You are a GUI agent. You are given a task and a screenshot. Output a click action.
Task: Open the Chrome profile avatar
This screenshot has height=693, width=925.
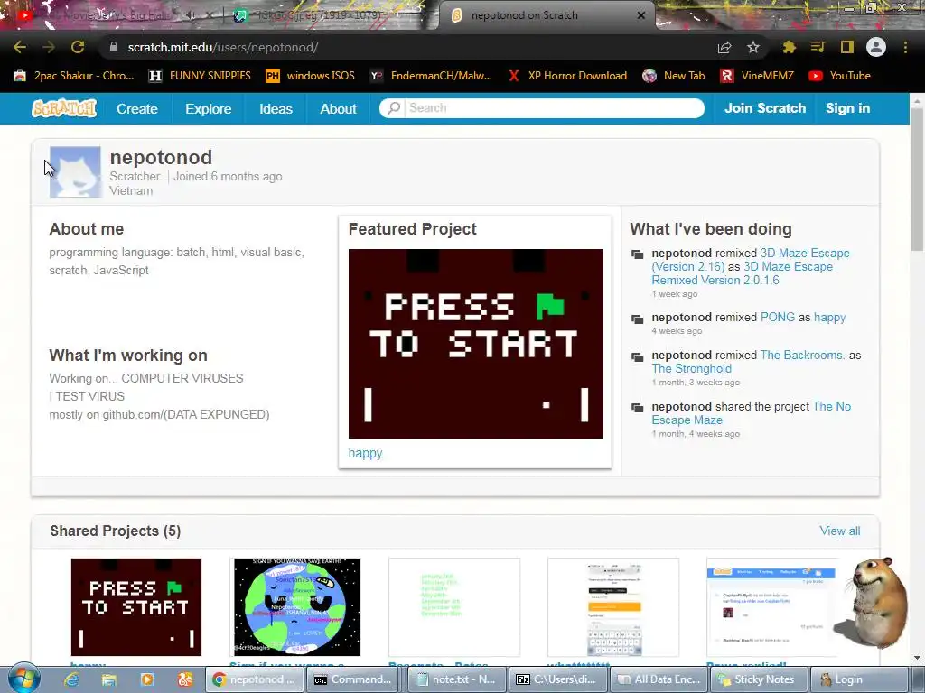coord(876,47)
